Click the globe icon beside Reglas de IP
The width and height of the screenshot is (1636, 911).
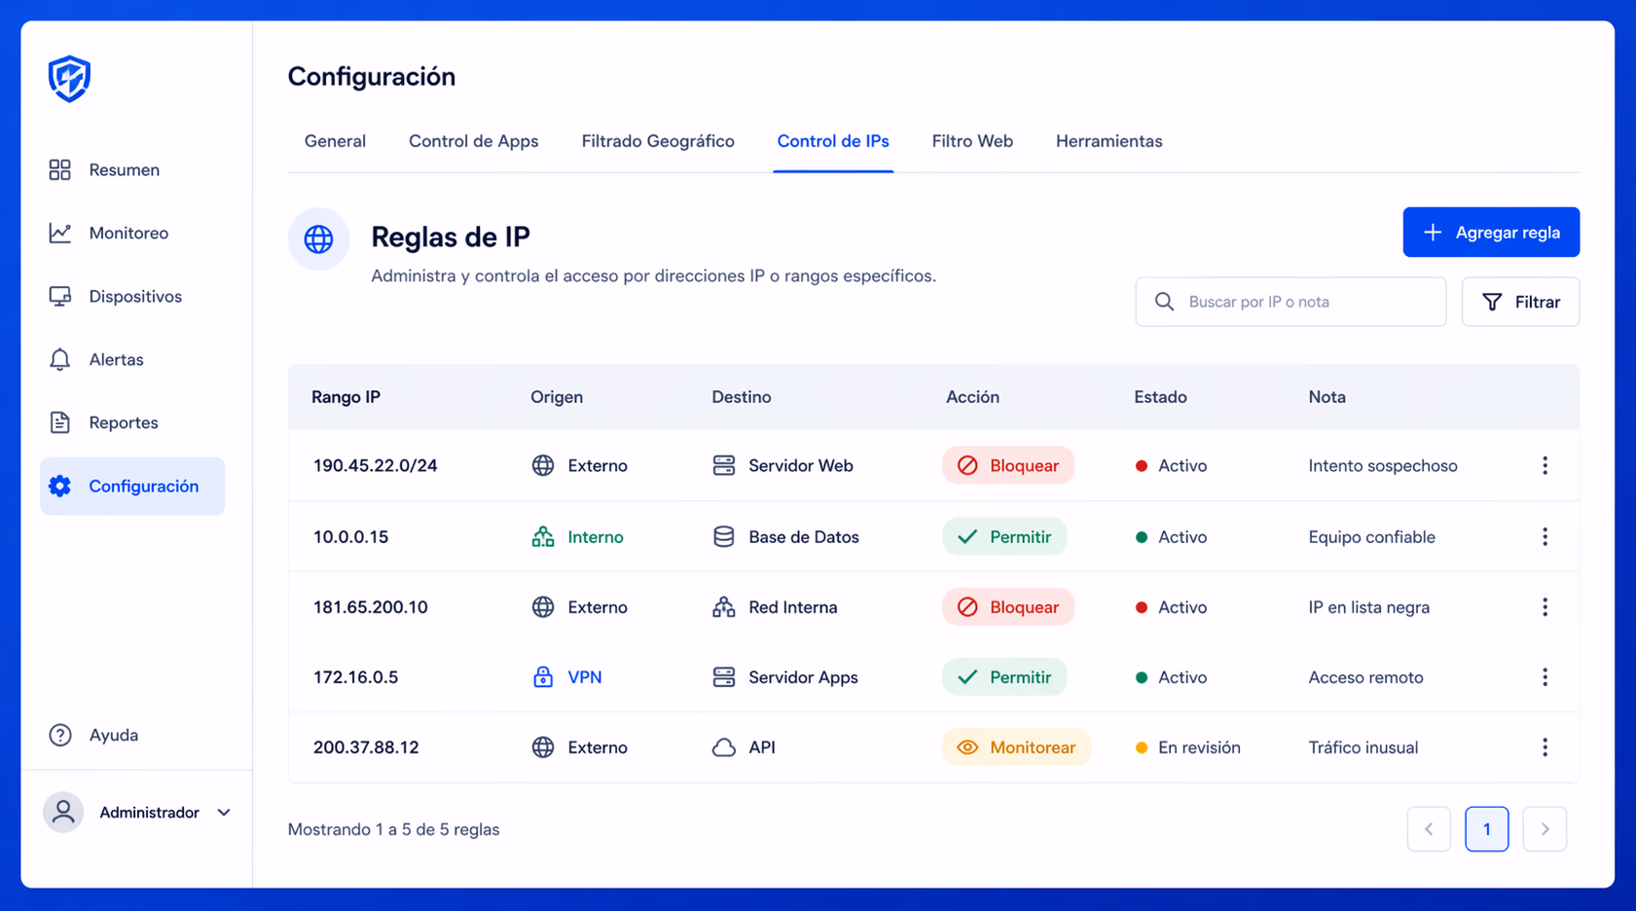318,238
